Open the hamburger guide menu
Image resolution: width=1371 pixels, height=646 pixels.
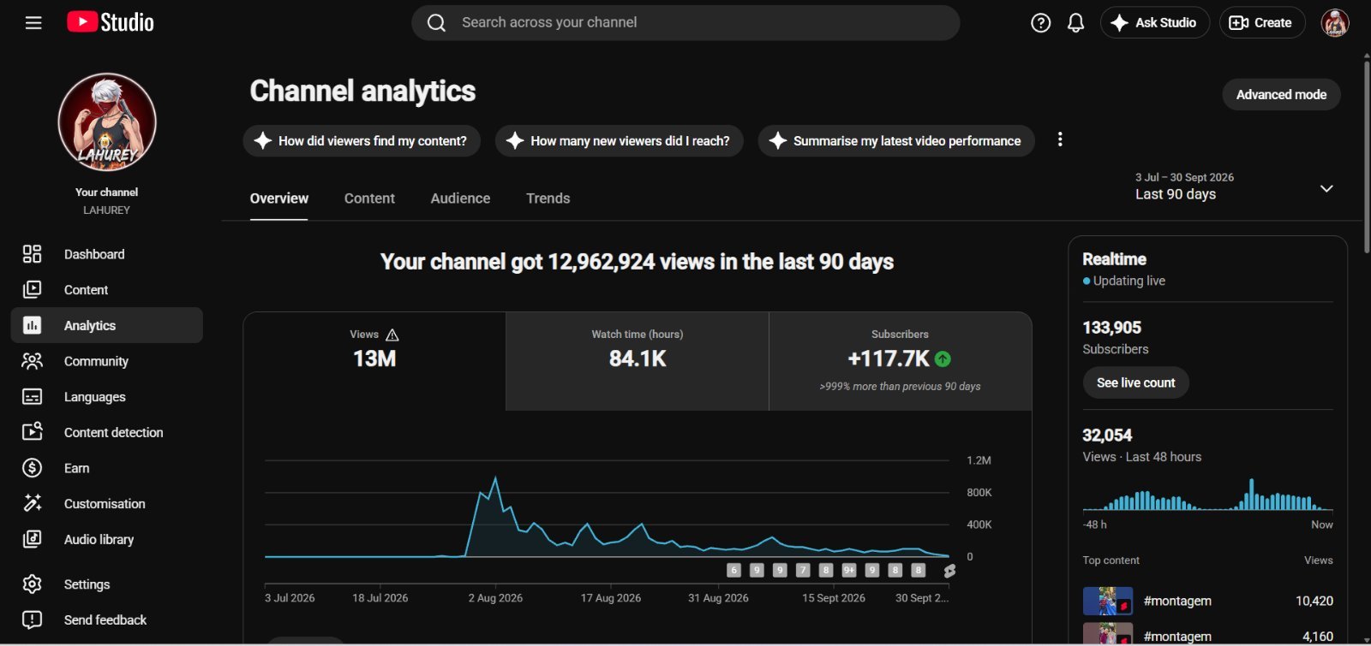coord(33,23)
